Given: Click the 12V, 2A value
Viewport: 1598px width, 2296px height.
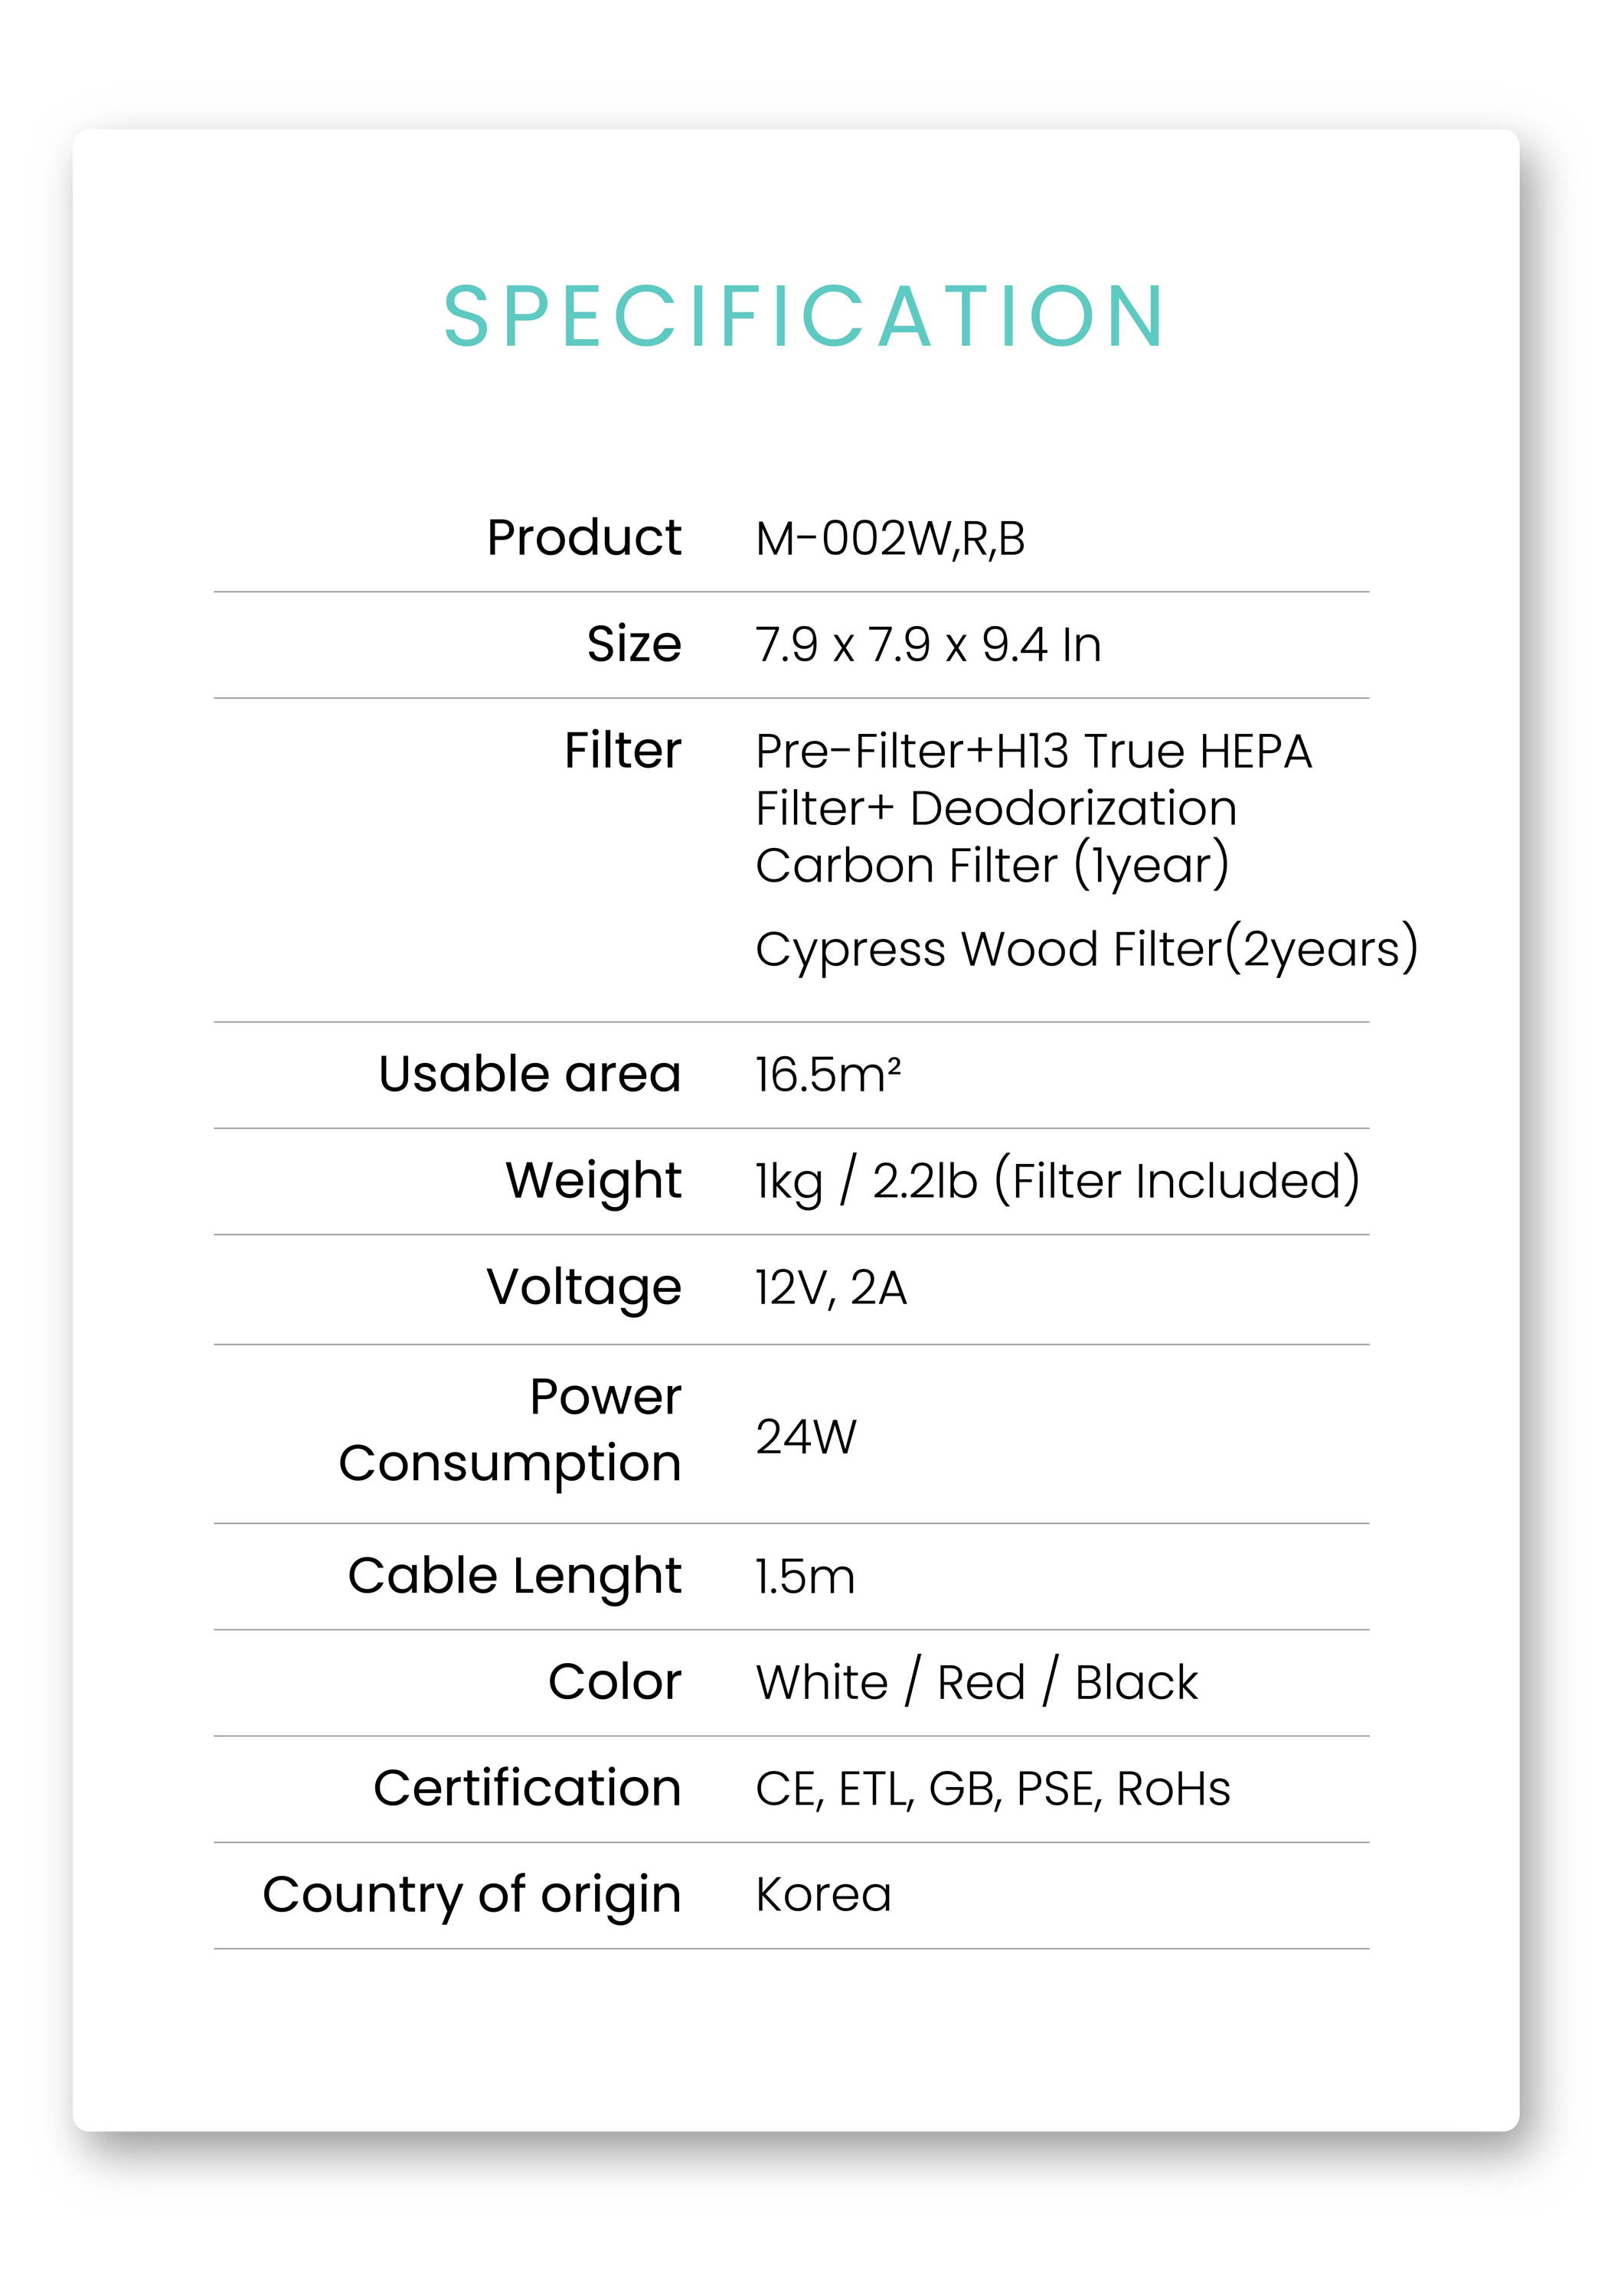Looking at the screenshot, I should (x=831, y=1288).
